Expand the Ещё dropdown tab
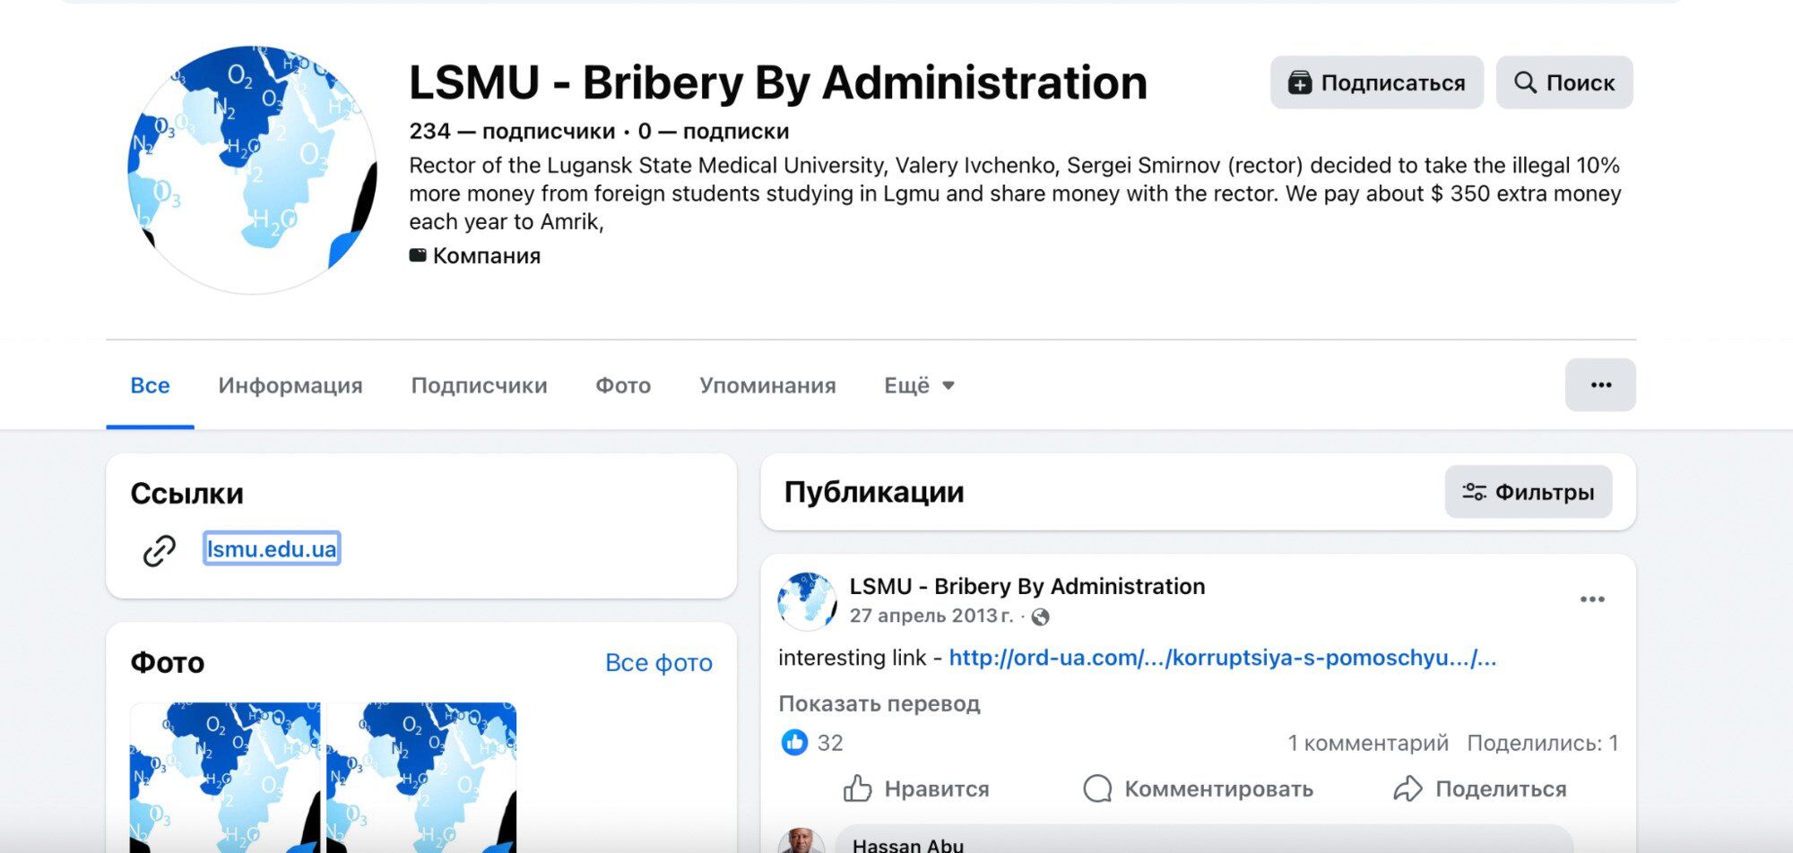This screenshot has height=853, width=1793. (919, 385)
